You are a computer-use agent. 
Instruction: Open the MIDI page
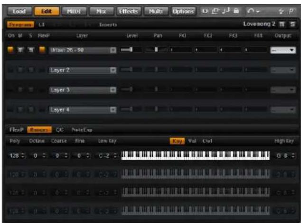(x=74, y=11)
